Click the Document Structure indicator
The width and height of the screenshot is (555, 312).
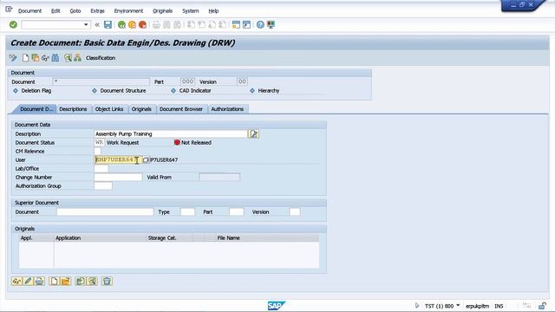(x=119, y=90)
